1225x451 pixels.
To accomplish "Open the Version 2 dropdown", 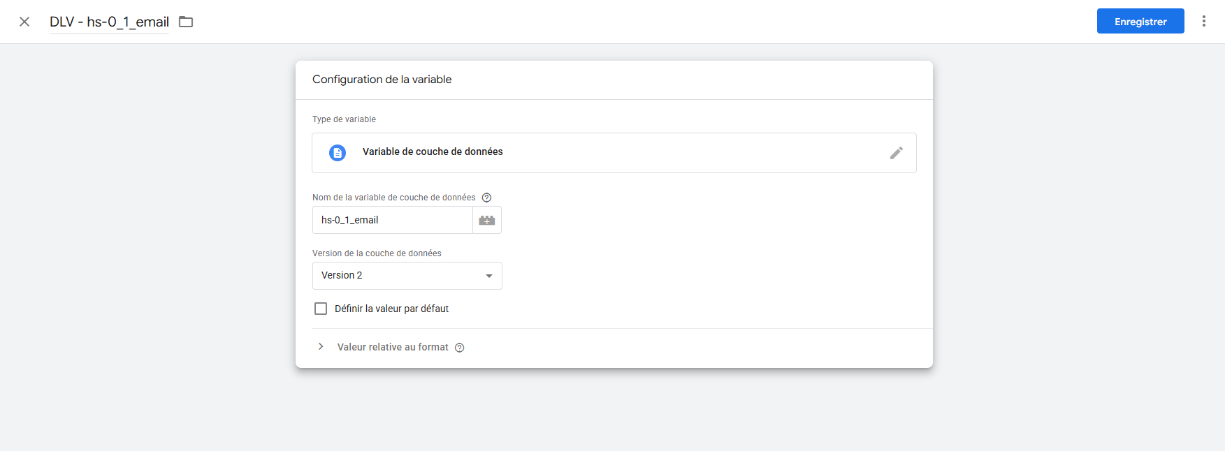I will click(x=407, y=276).
